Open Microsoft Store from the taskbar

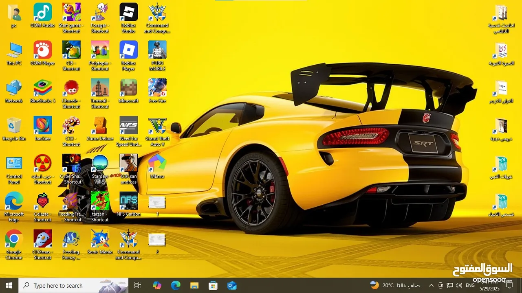click(213, 285)
